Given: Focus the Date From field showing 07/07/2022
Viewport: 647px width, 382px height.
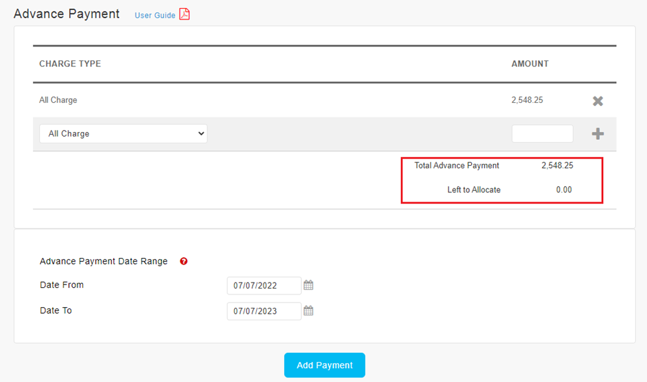Looking at the screenshot, I should point(263,286).
